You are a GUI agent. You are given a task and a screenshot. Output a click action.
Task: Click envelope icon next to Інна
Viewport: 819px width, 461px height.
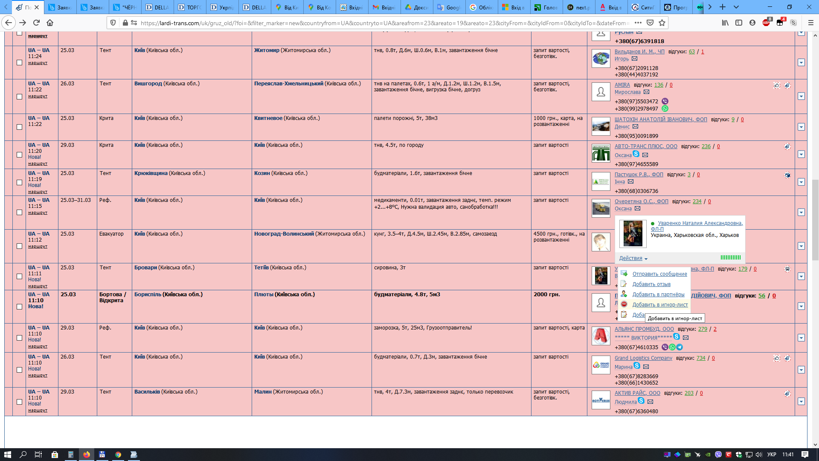[630, 182]
